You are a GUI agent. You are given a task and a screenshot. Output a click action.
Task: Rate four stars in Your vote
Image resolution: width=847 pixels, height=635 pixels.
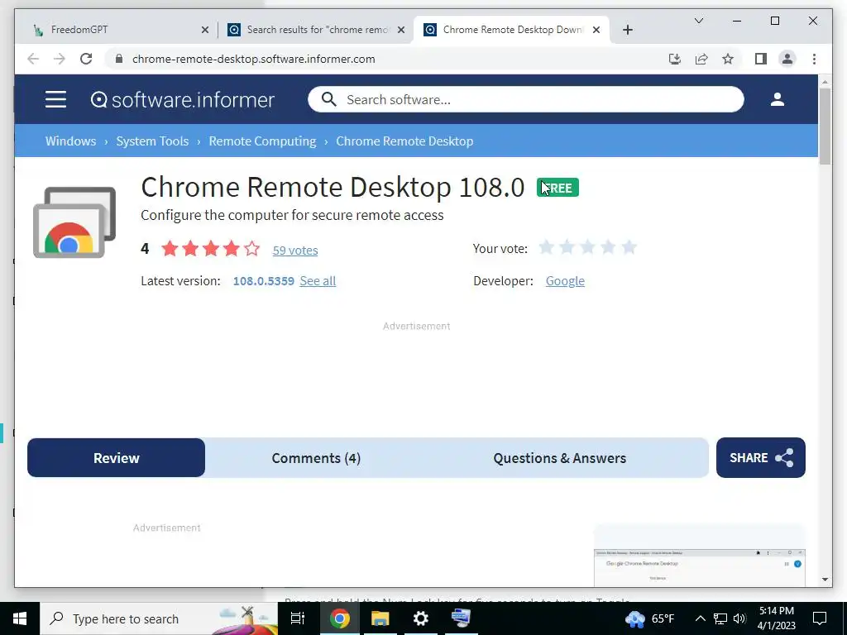point(608,247)
